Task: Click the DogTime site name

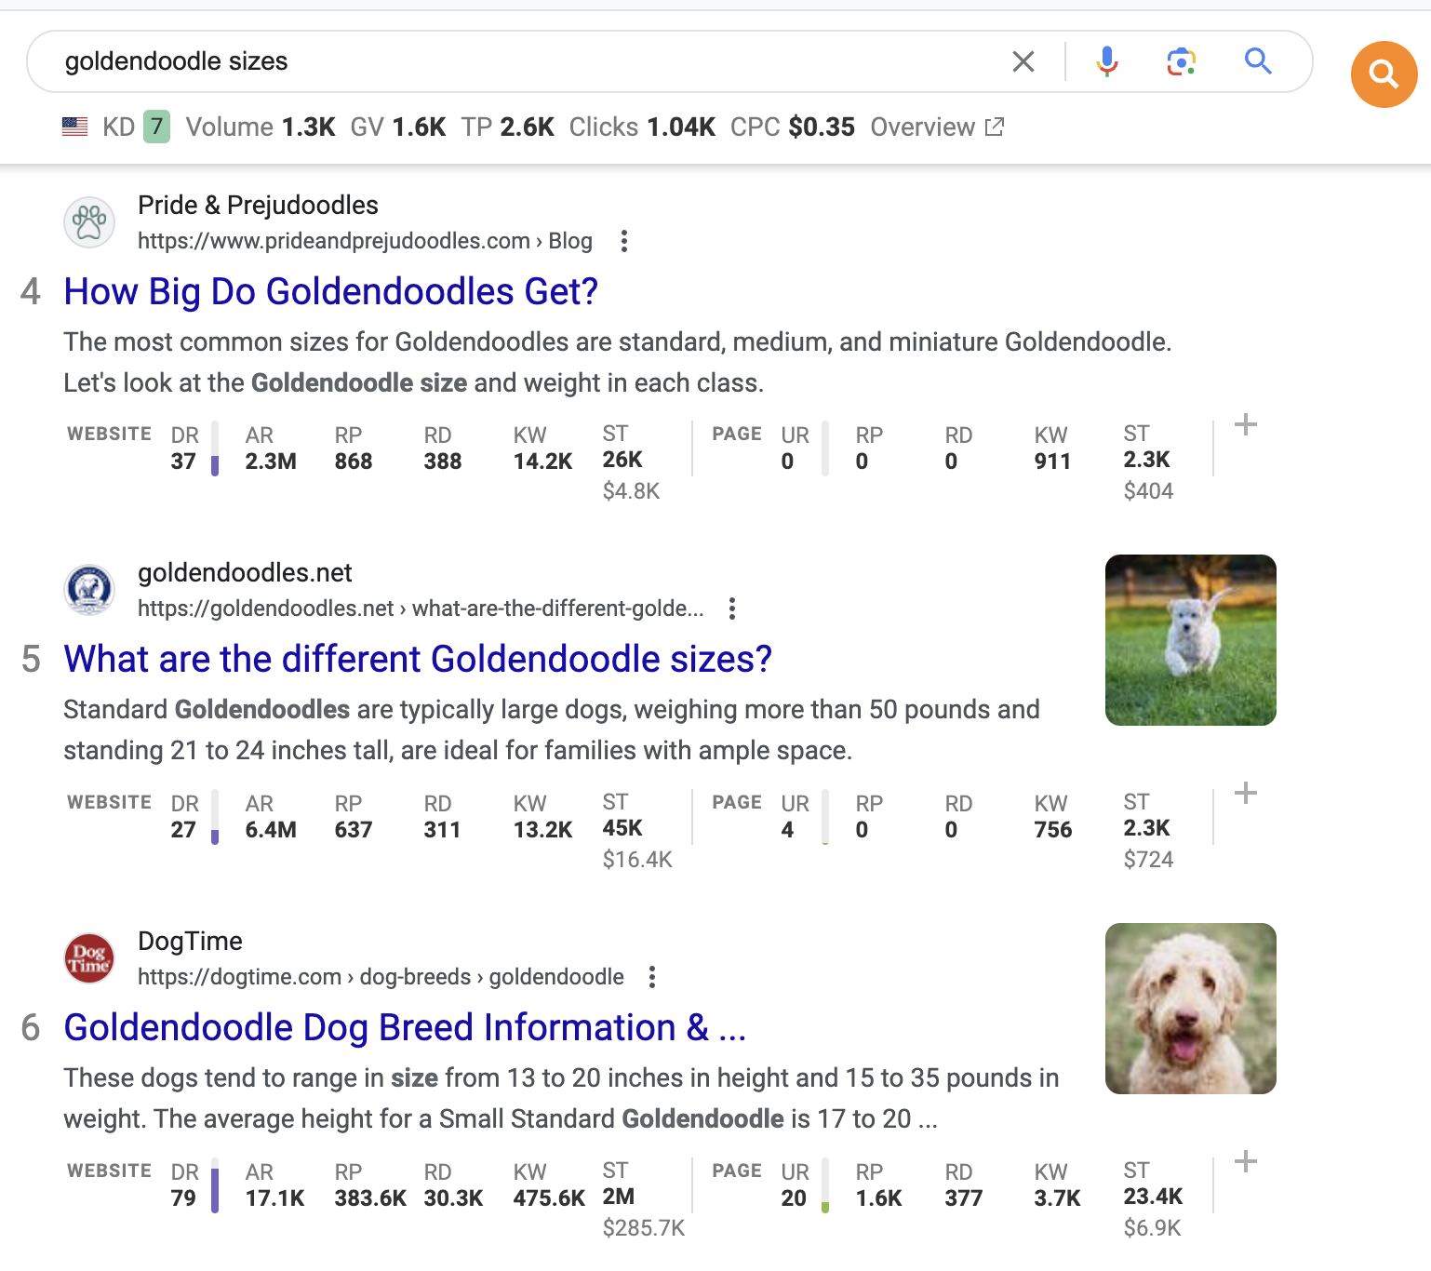Action: (190, 942)
